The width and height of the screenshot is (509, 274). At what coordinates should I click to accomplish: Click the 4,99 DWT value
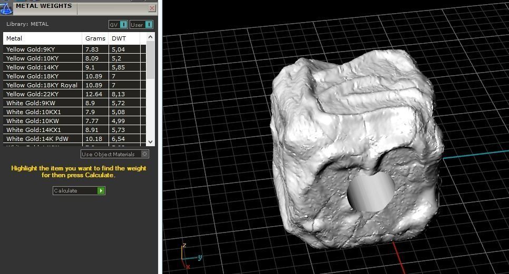118,121
